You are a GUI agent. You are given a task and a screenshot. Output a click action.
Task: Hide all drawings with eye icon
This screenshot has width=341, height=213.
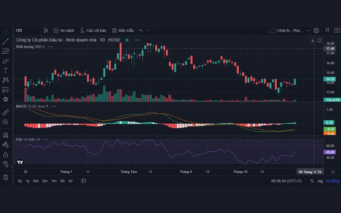(x=6, y=164)
